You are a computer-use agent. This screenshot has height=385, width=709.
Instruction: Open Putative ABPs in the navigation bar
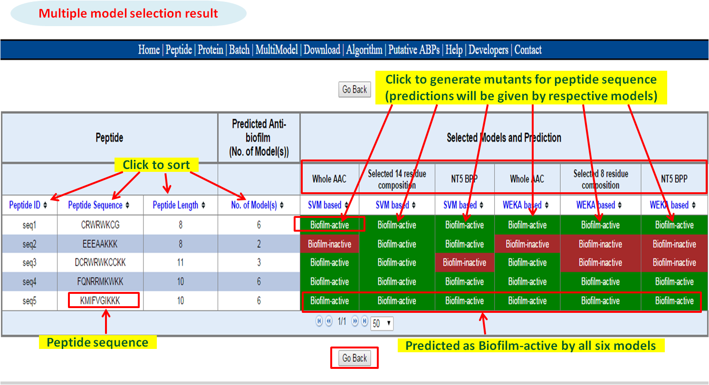tap(415, 50)
